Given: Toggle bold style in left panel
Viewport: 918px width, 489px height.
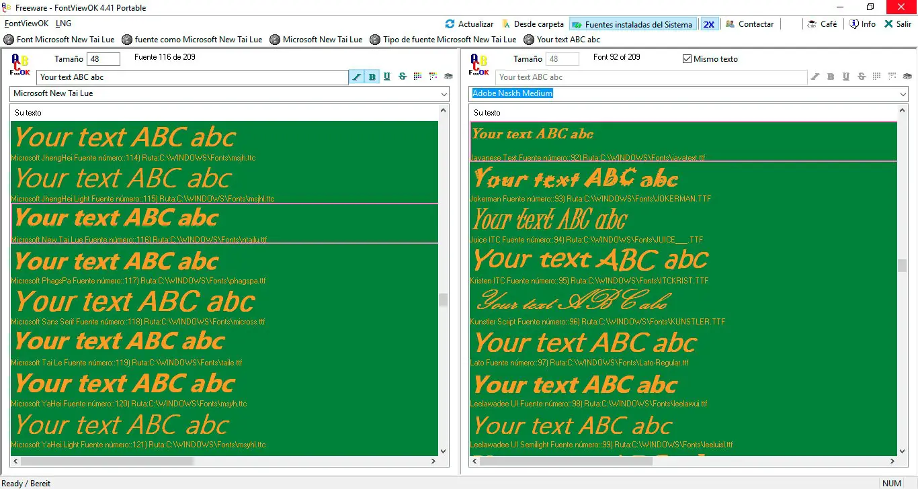Looking at the screenshot, I should [372, 77].
